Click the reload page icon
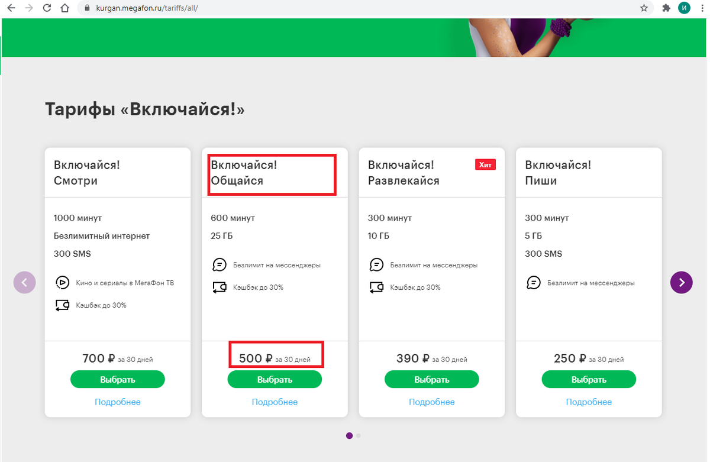Viewport: 710px width, 462px height. pos(47,8)
